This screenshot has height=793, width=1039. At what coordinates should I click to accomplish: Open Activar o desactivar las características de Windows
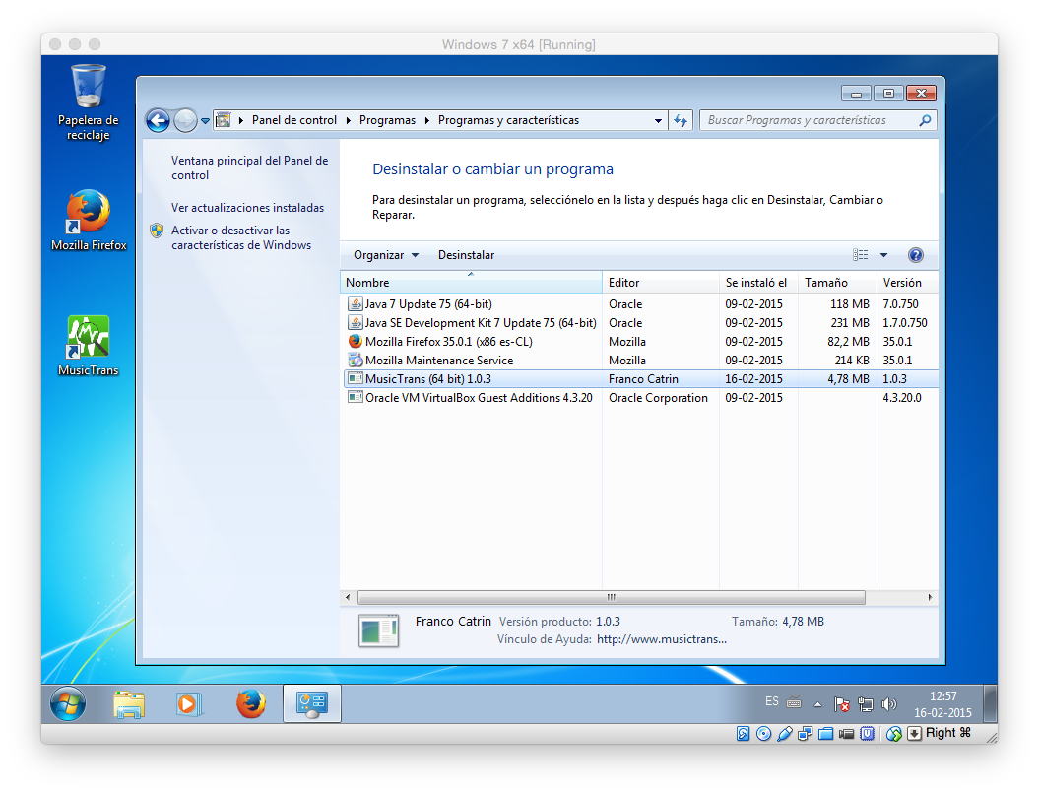[240, 238]
